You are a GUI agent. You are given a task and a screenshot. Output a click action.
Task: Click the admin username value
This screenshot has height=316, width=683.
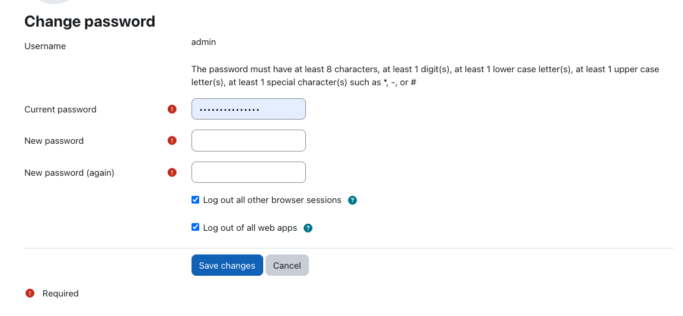[x=203, y=42]
